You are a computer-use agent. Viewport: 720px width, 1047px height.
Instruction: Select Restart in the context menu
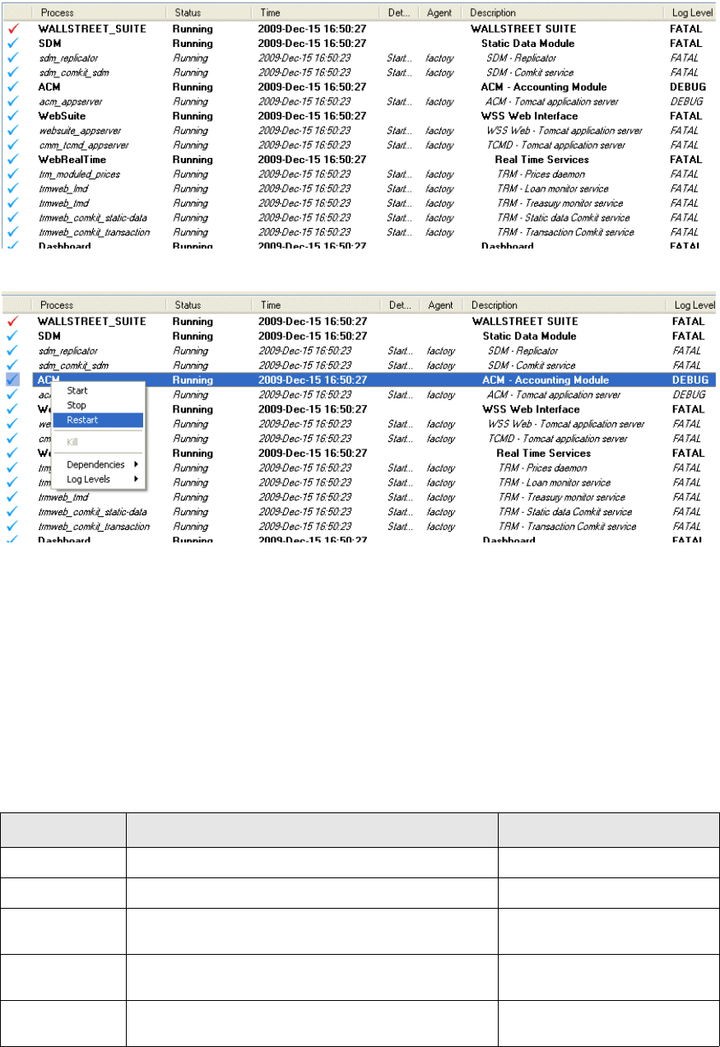(x=98, y=420)
